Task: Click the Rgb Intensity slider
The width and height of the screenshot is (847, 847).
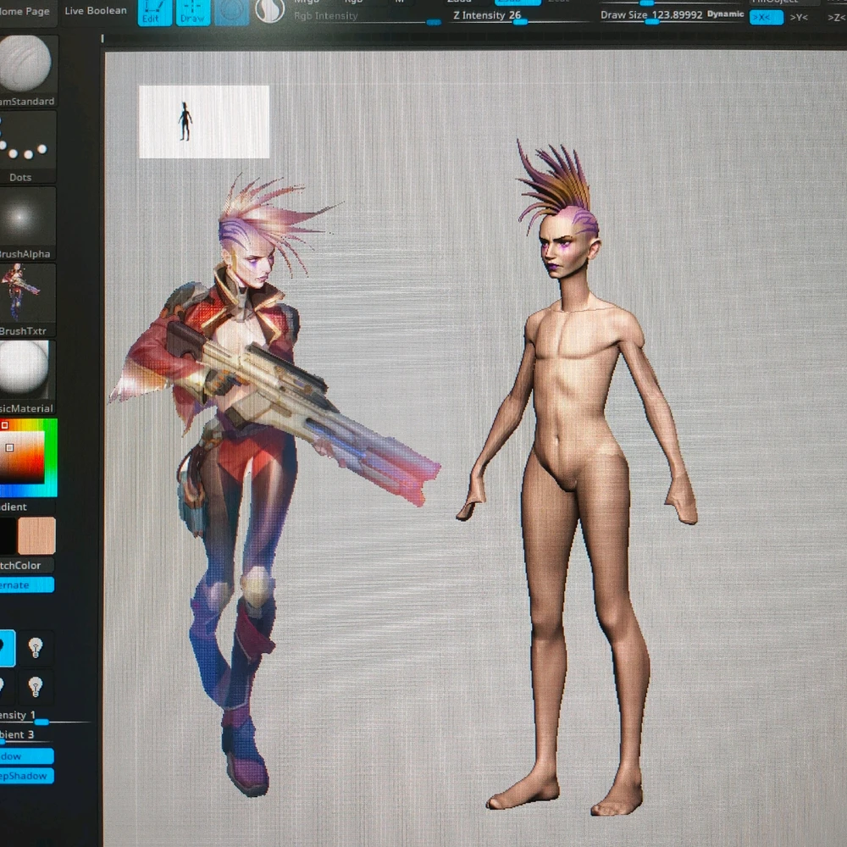Action: tap(368, 17)
